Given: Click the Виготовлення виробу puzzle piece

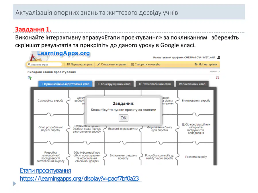Looking at the screenshot, I should pos(196,101).
